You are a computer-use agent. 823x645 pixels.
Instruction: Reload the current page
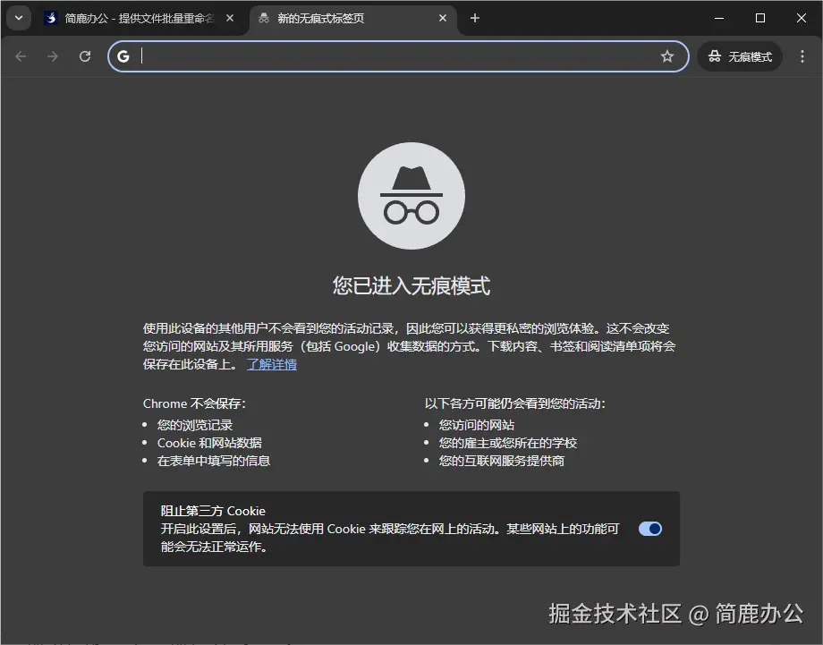coord(85,55)
